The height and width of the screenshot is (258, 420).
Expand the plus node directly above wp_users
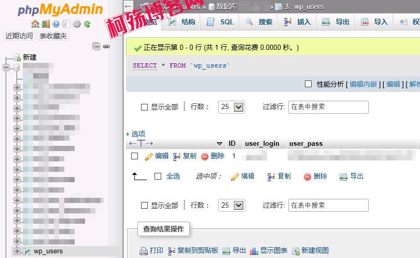[x=17, y=241]
